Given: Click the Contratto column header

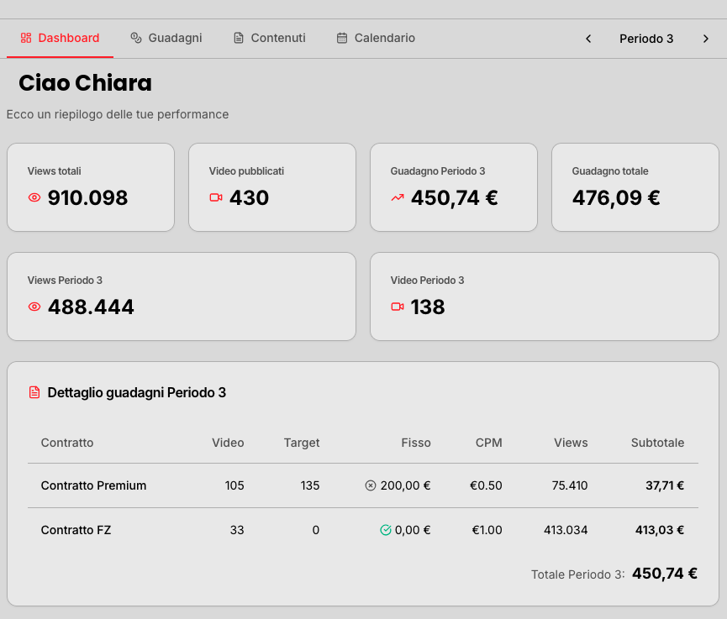Looking at the screenshot, I should coord(67,443).
